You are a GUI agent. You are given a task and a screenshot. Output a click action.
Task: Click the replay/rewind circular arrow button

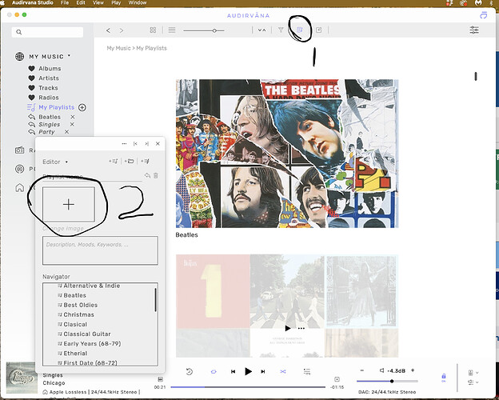pyautogui.click(x=190, y=371)
